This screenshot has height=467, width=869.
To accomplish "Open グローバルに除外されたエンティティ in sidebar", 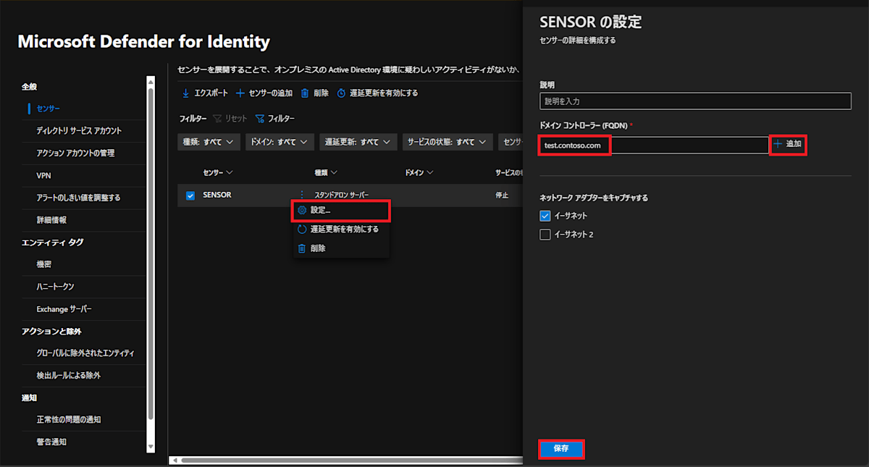I will pos(84,353).
